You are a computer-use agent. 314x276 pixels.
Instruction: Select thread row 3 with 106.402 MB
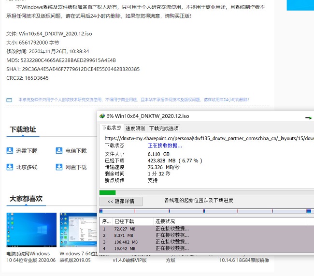(x=207, y=242)
